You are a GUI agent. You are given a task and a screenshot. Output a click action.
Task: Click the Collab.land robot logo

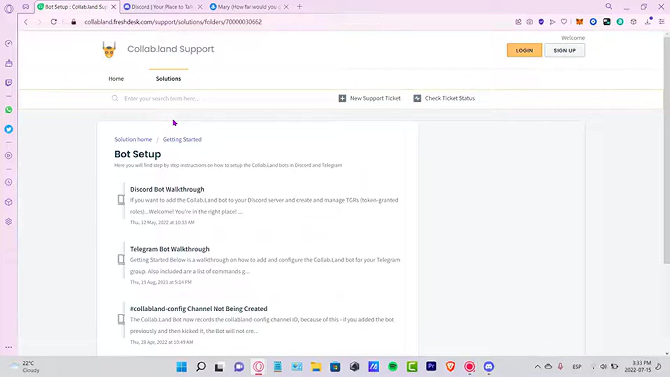[109, 50]
